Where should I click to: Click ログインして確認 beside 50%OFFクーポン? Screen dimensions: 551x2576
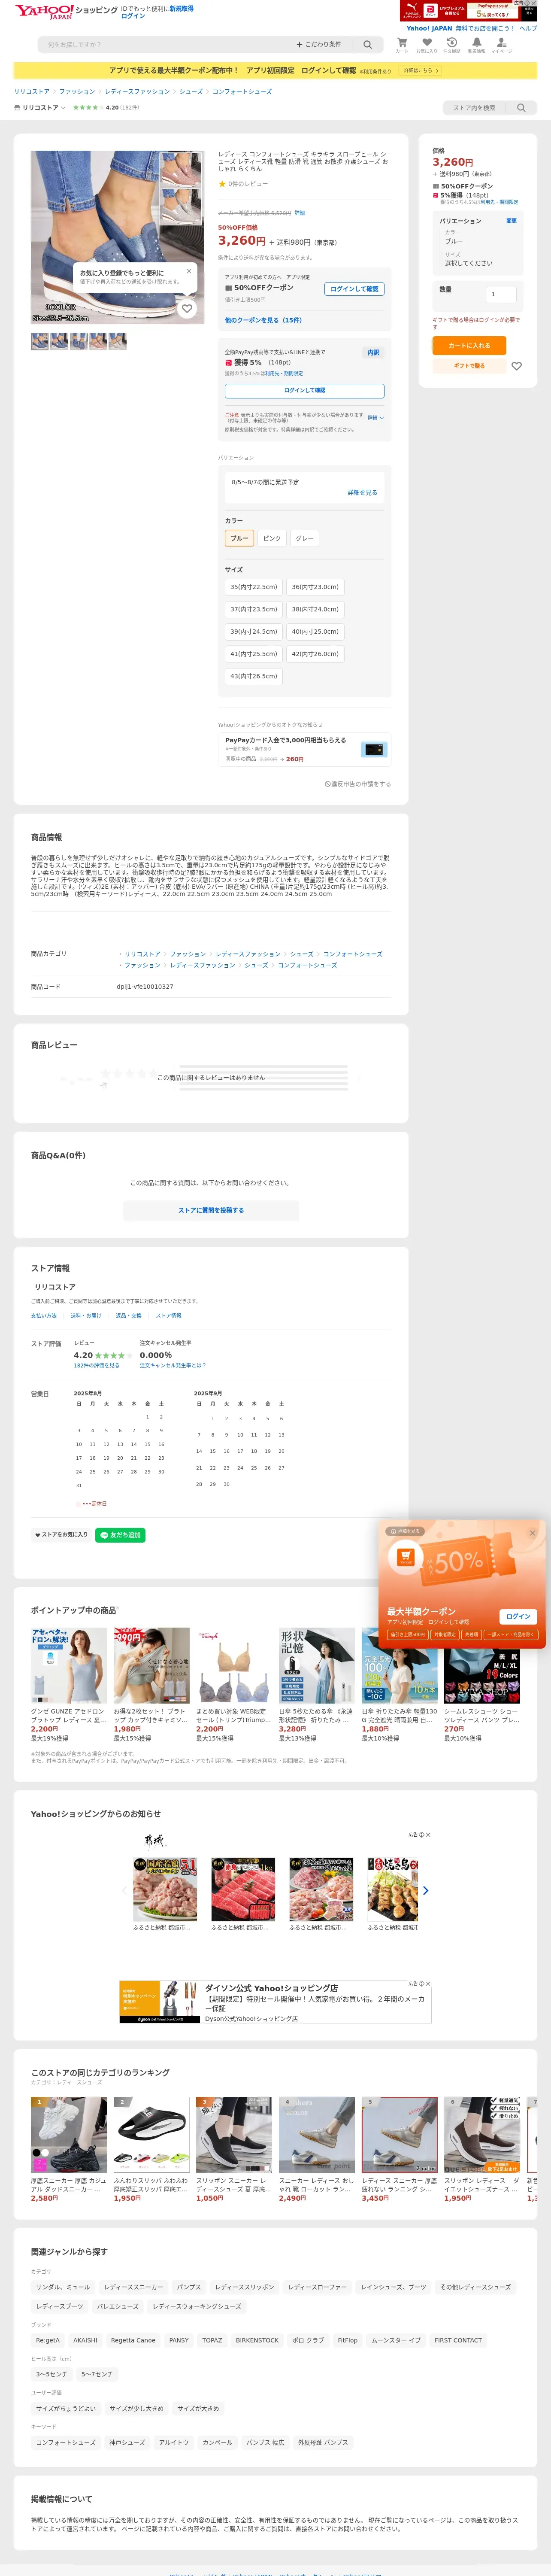355,289
